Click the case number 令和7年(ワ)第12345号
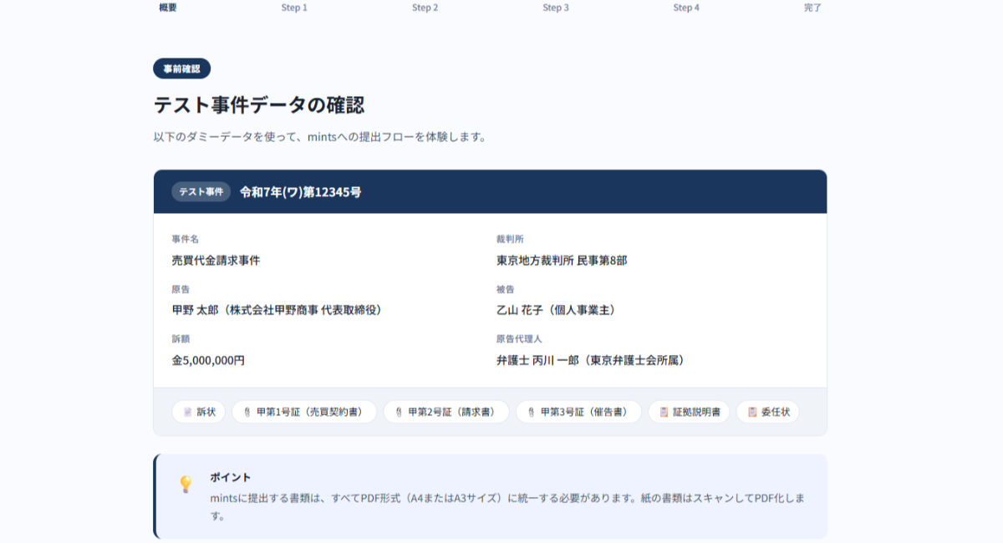Viewport: 1003px width, 543px height. click(x=301, y=192)
